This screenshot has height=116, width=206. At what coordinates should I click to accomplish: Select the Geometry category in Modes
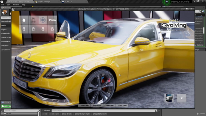point(5,42)
